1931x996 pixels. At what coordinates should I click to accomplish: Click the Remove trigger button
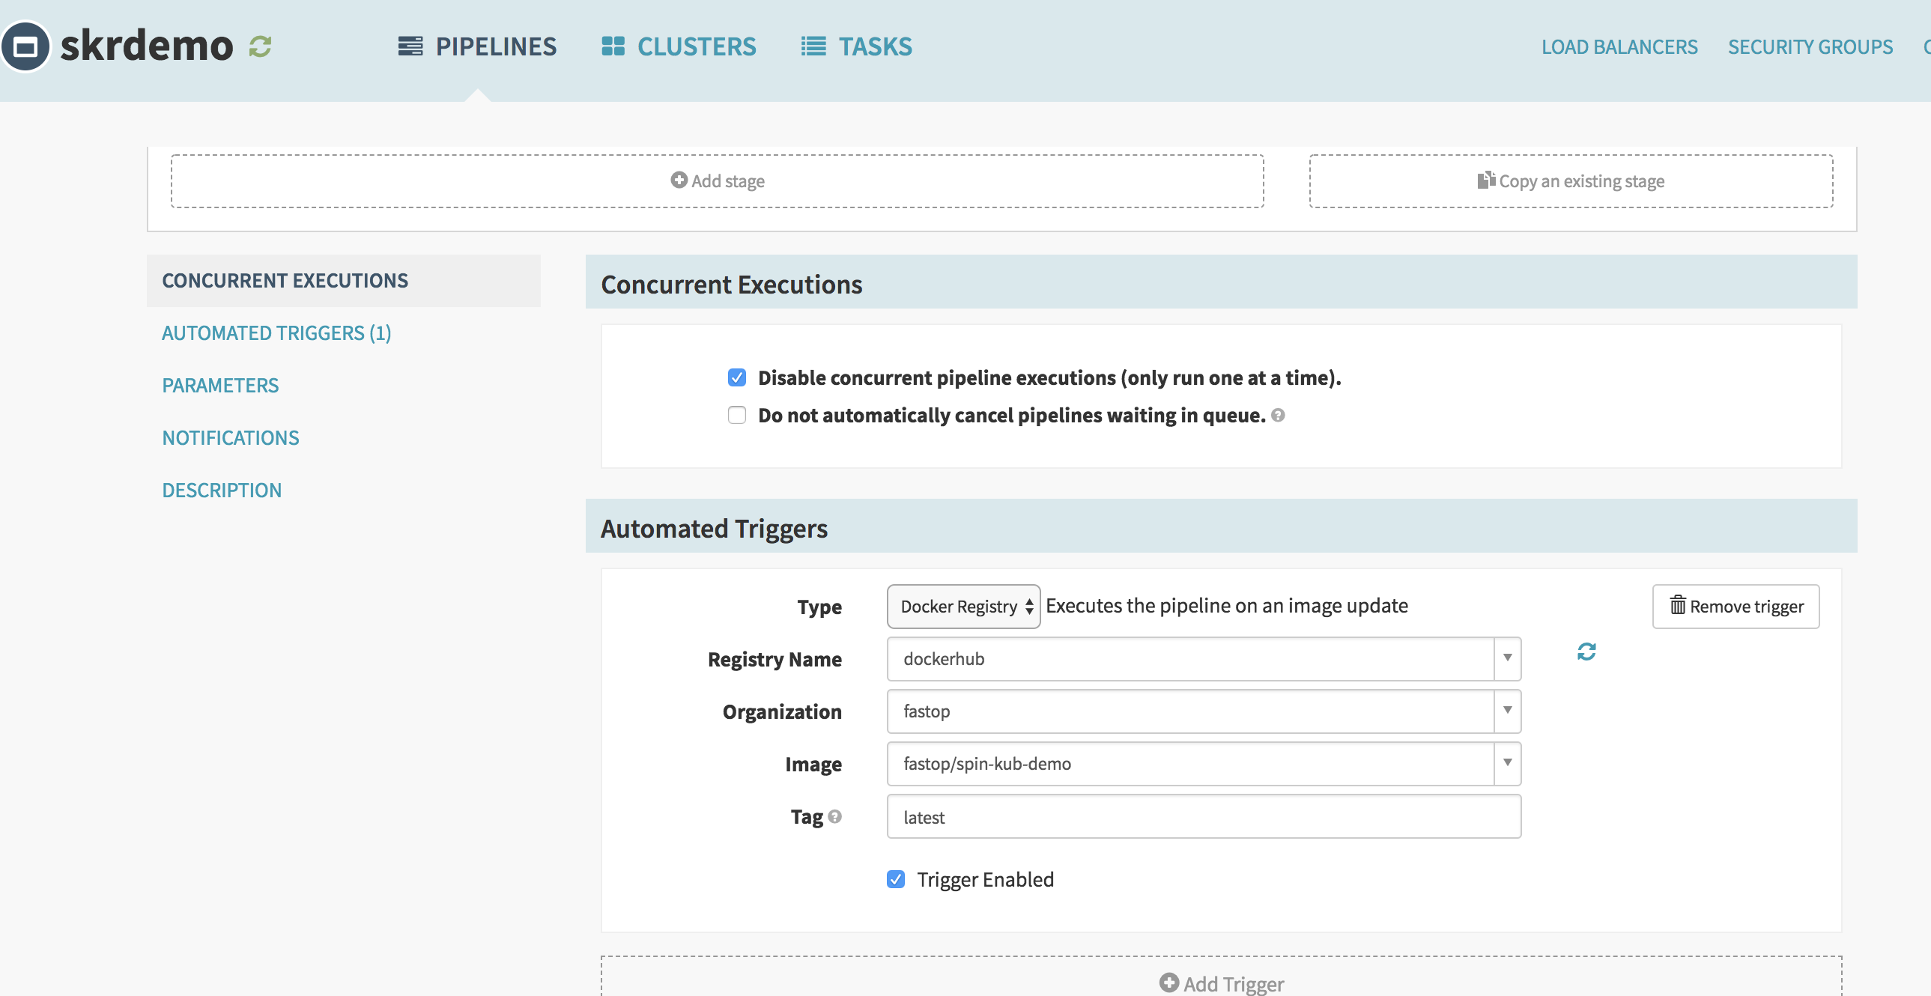pyautogui.click(x=1736, y=607)
